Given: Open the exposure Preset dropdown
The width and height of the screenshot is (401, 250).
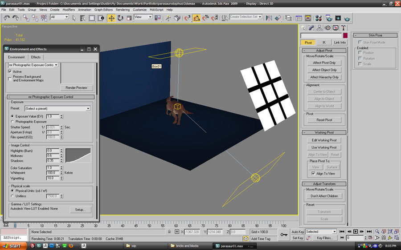Looking at the screenshot, I should 88,108.
